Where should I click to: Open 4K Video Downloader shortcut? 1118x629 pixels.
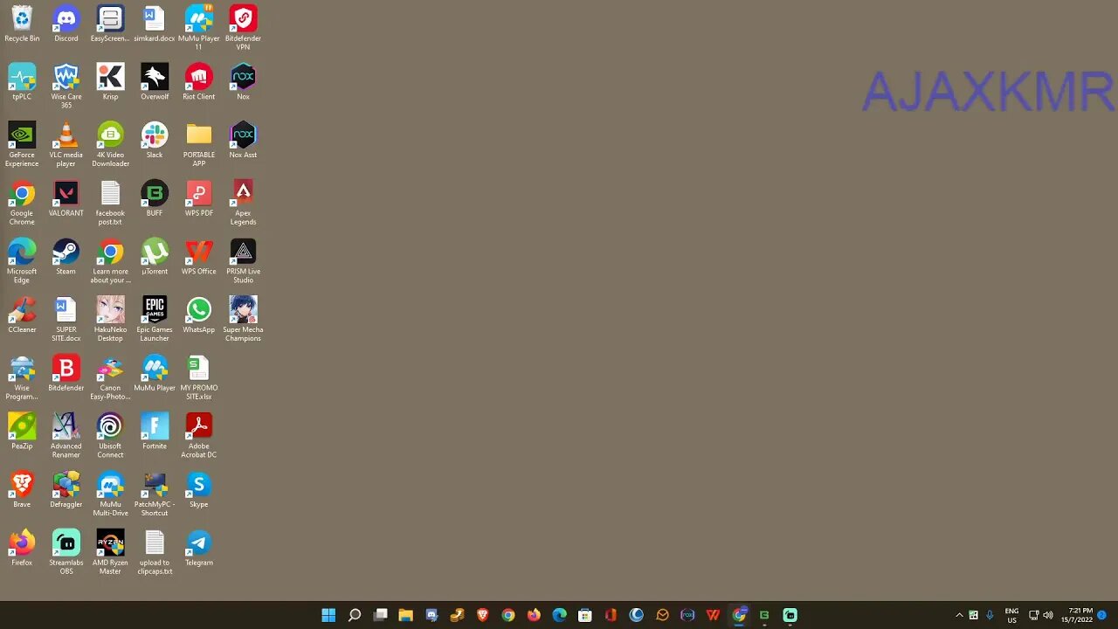tap(110, 144)
